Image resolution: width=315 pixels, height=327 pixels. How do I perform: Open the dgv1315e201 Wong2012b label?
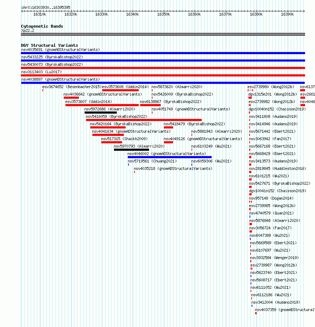pyautogui.click(x=273, y=94)
